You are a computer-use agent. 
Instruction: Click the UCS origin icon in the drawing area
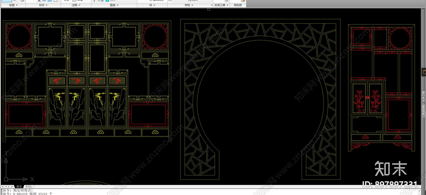click(6, 179)
